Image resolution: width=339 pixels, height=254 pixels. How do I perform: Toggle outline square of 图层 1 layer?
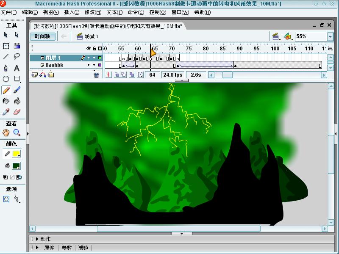click(x=100, y=58)
